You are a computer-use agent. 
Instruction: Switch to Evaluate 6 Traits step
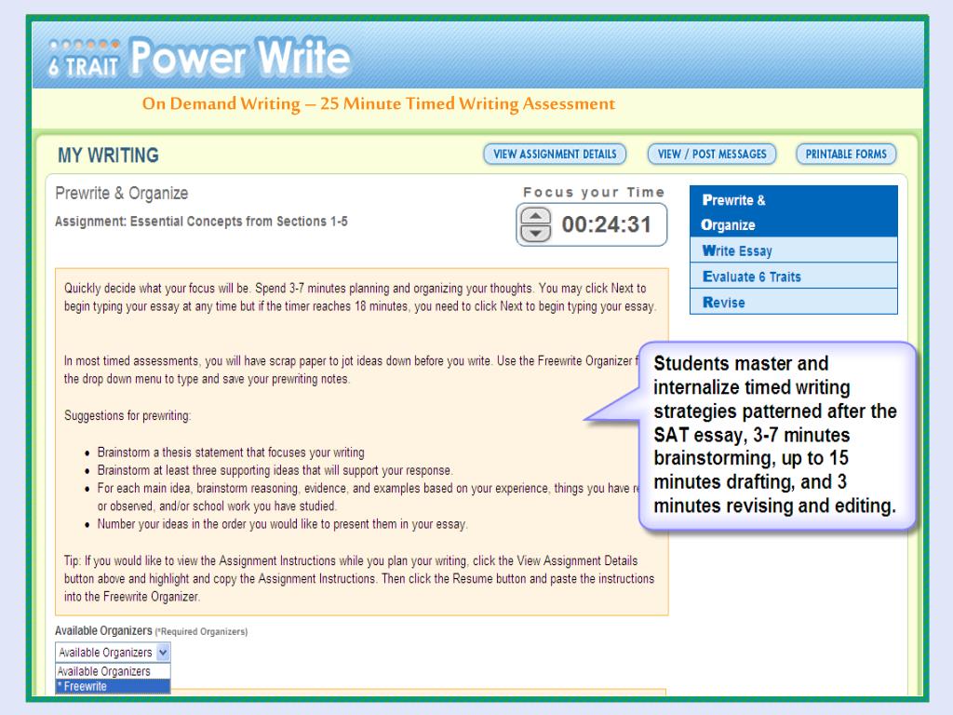794,277
